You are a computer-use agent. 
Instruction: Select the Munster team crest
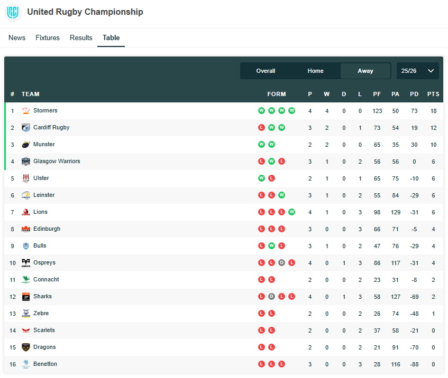point(25,144)
